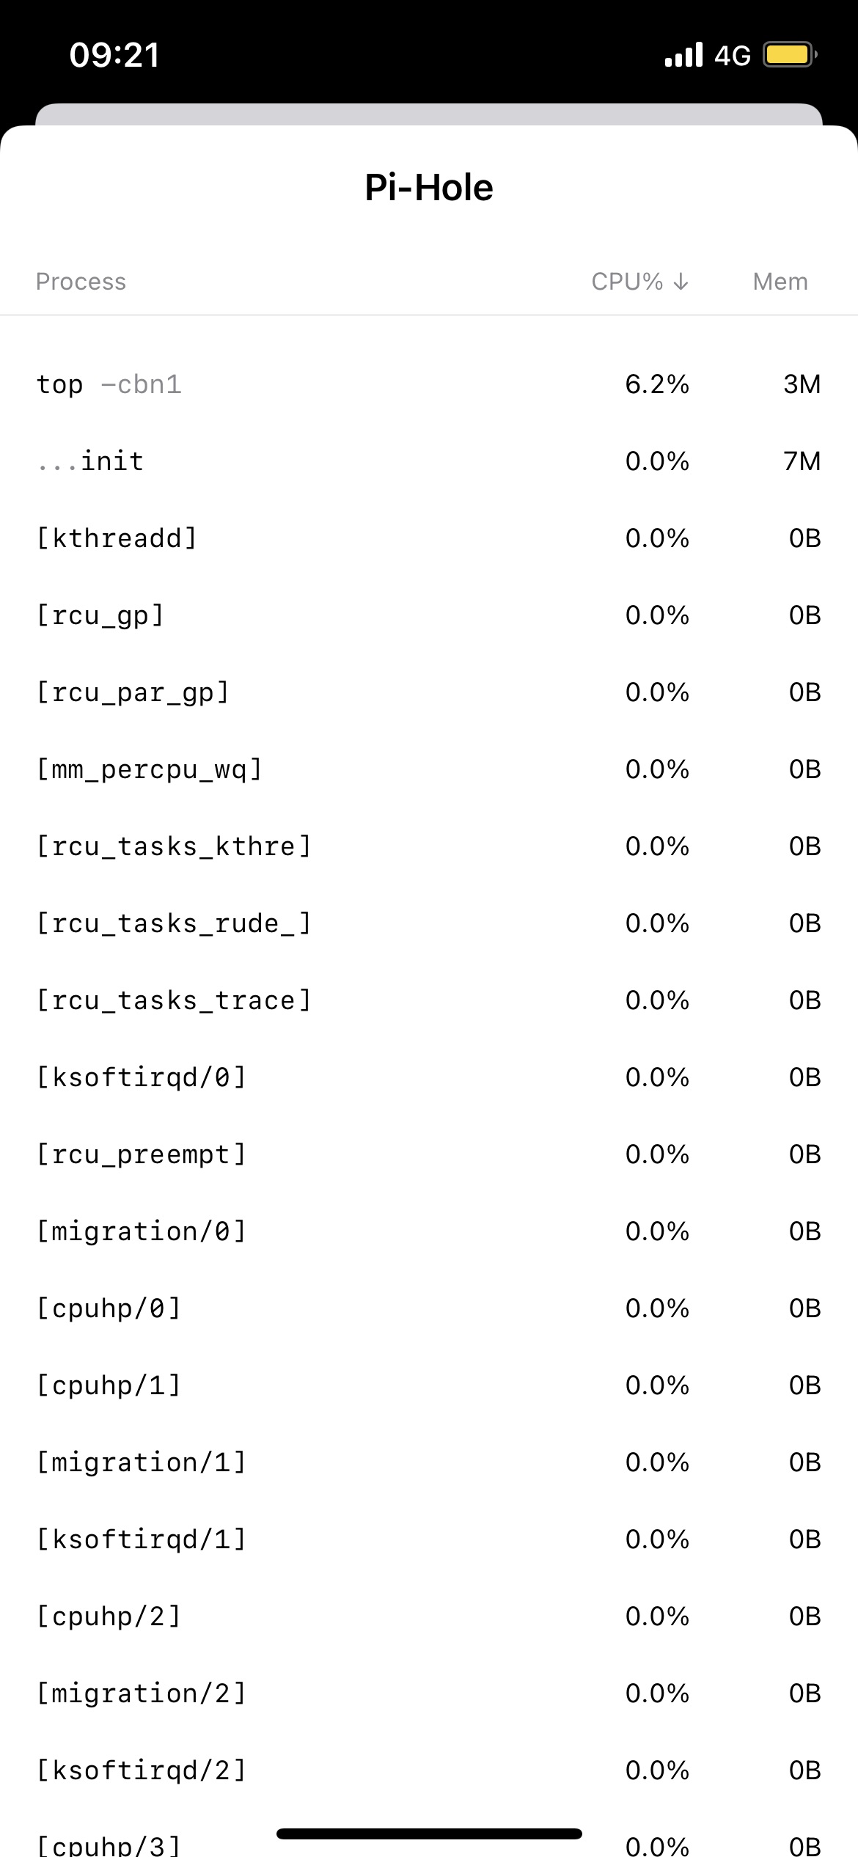Sort by the Process column header

(x=81, y=282)
